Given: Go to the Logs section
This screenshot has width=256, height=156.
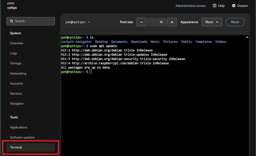Looking at the screenshot, I should coord(13,53).
